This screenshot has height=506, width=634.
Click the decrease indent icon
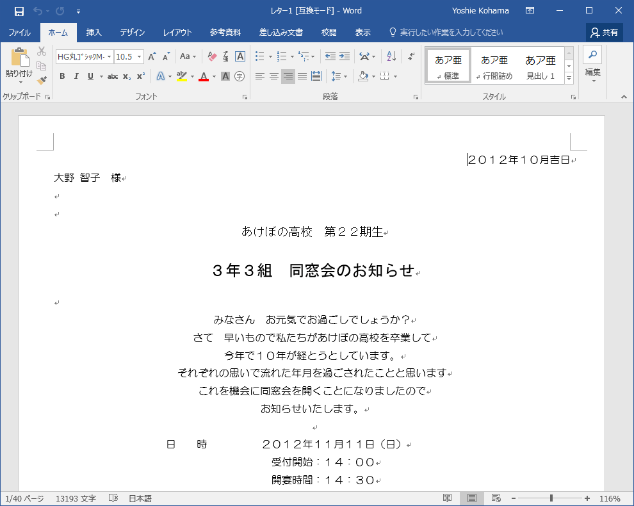(330, 56)
